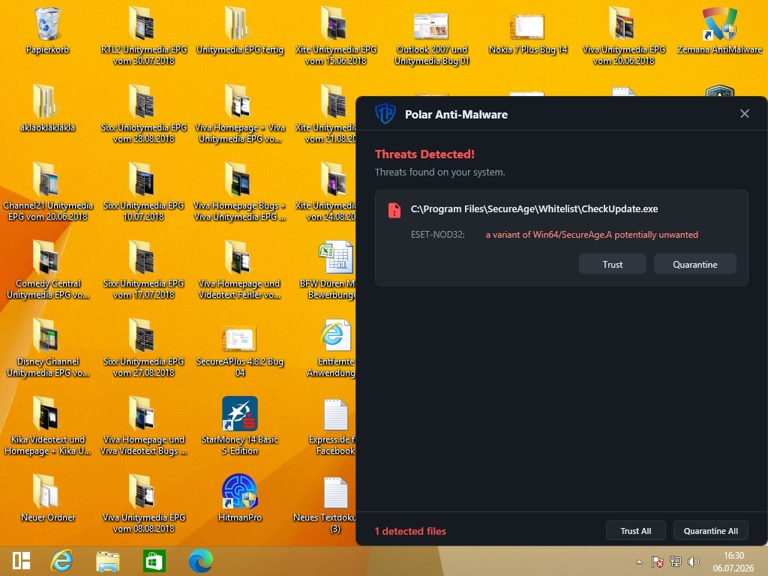
Task: Launch Internet Explorer from the taskbar
Action: (x=61, y=561)
